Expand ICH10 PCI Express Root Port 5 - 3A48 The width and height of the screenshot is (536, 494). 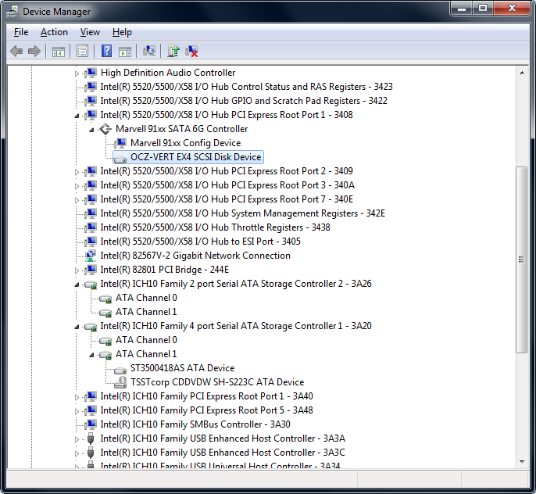coord(77,411)
